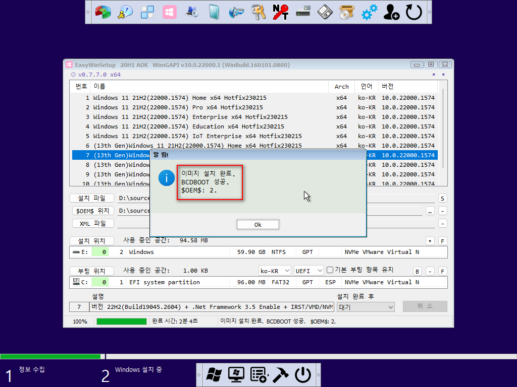The height and width of the screenshot is (387, 517).
Task: Click the top toolbar right diamond handle
Action: tap(429, 12)
